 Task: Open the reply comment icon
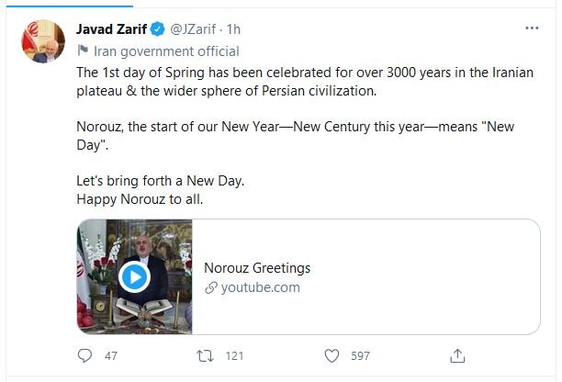pos(84,356)
